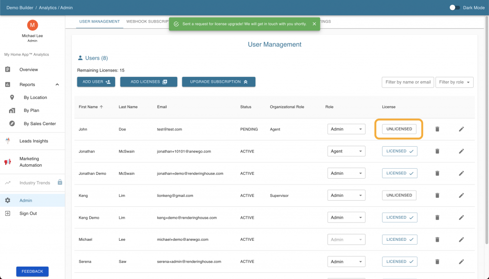Open the disabled Role dropdown for Michael Lee
The height and width of the screenshot is (279, 489).
346,239
